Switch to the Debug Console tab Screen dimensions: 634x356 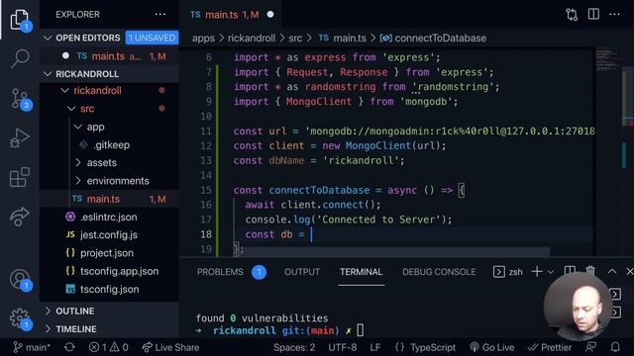coord(439,272)
